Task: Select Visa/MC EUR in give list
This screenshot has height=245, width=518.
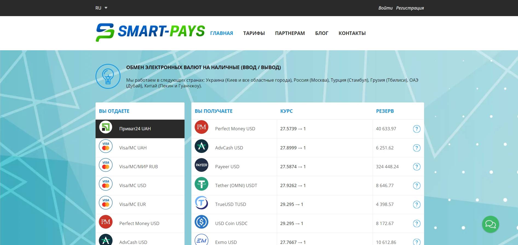Action: click(140, 204)
